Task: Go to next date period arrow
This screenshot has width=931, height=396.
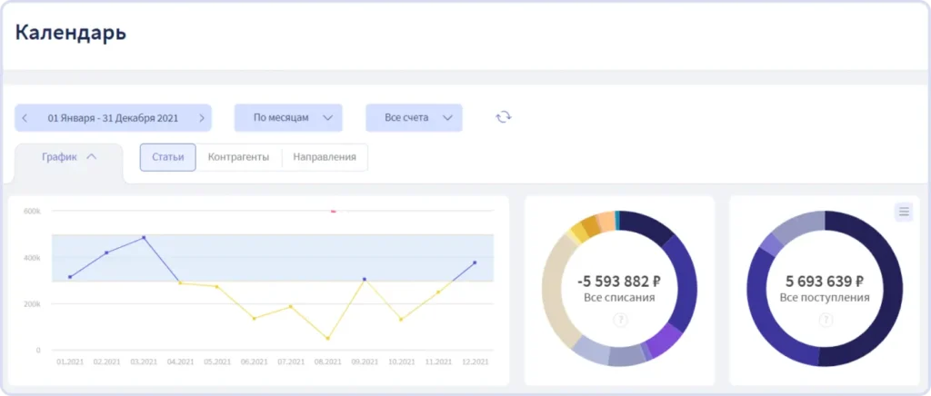Action: 202,118
